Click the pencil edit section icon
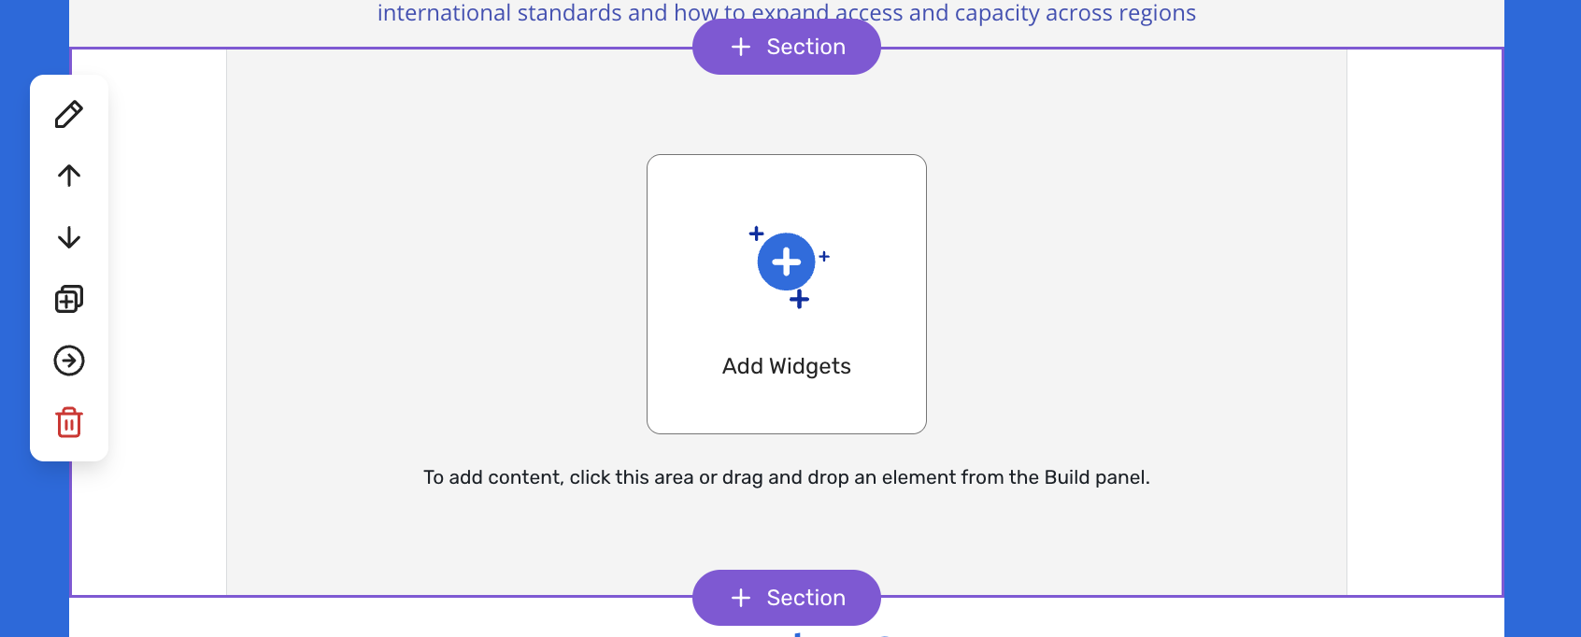The image size is (1581, 637). point(69,114)
